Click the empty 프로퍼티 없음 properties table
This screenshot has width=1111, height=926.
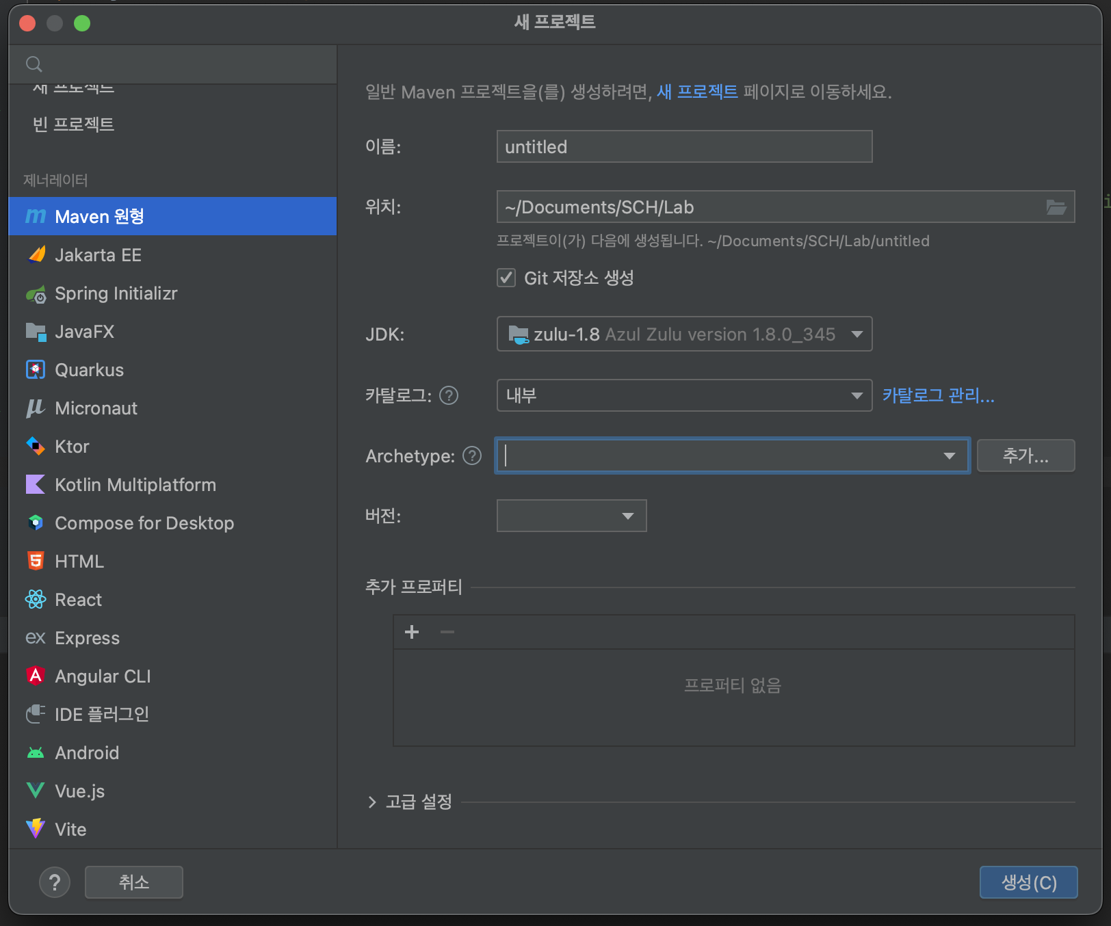tap(733, 697)
